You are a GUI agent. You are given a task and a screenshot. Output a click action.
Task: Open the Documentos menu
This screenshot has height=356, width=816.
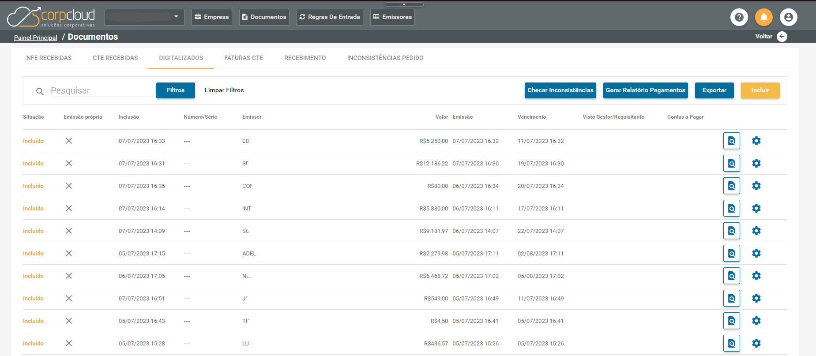pyautogui.click(x=264, y=17)
